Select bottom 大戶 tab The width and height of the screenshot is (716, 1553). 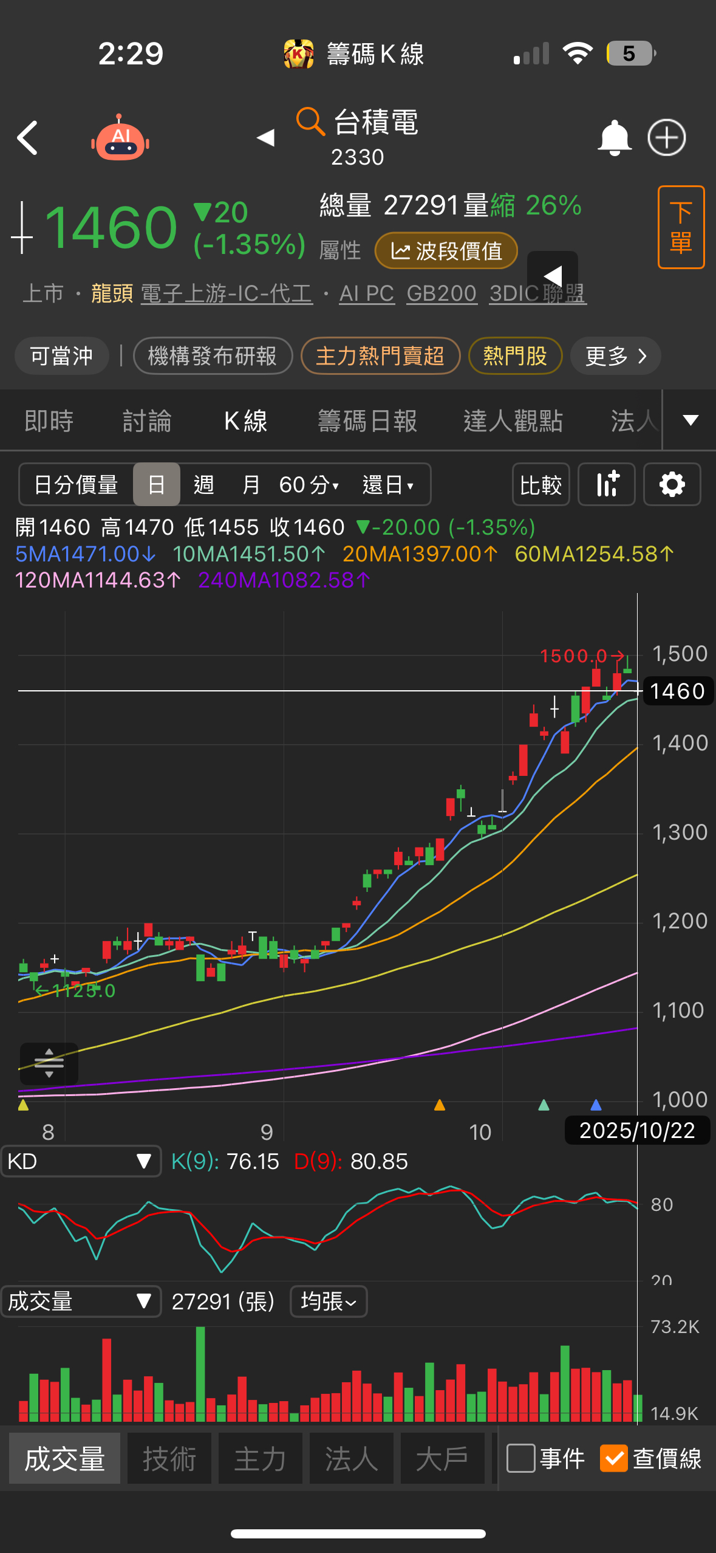click(x=443, y=1458)
